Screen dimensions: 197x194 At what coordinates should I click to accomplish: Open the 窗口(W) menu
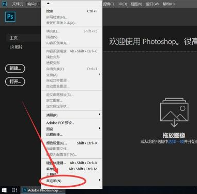(x=153, y=4)
